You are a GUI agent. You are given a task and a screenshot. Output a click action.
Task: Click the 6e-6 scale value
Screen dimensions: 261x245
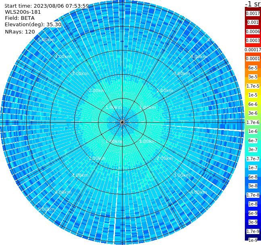click(253, 104)
